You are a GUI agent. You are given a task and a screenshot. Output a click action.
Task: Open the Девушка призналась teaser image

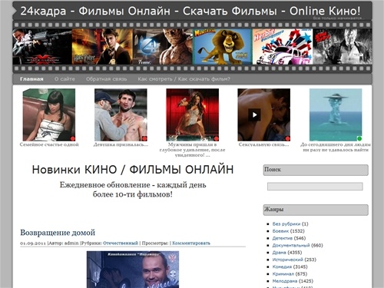121,114
